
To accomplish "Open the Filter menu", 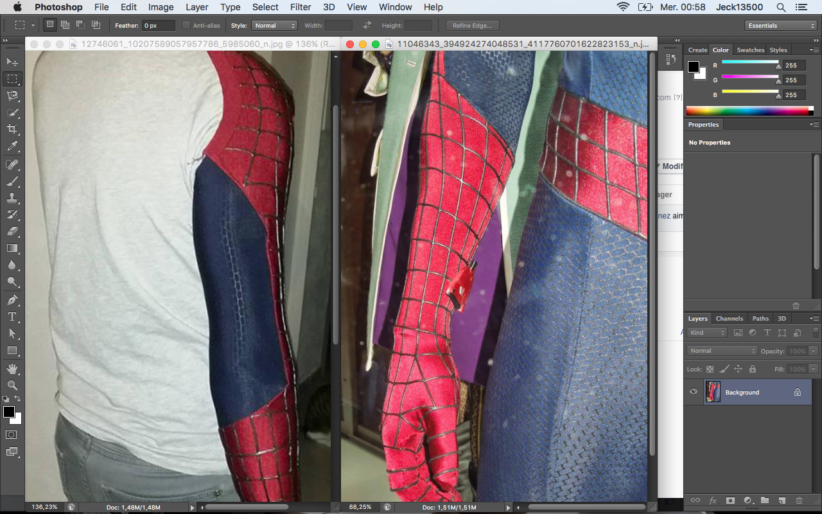I will (301, 7).
